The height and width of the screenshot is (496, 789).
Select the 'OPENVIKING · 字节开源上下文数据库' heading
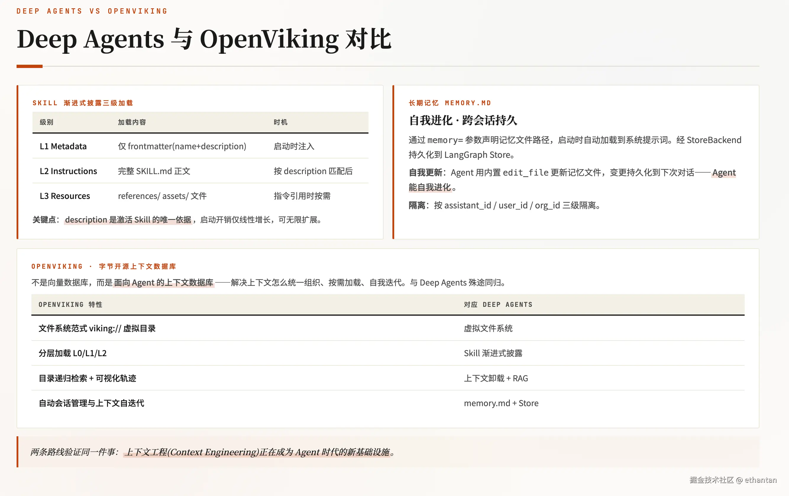pos(104,266)
